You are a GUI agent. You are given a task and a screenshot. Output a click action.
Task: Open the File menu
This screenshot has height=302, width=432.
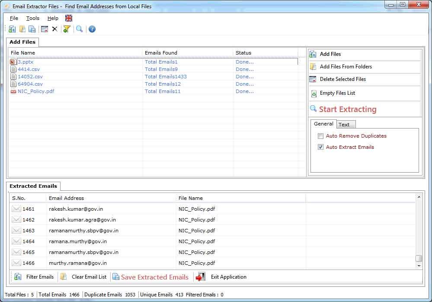pos(14,18)
